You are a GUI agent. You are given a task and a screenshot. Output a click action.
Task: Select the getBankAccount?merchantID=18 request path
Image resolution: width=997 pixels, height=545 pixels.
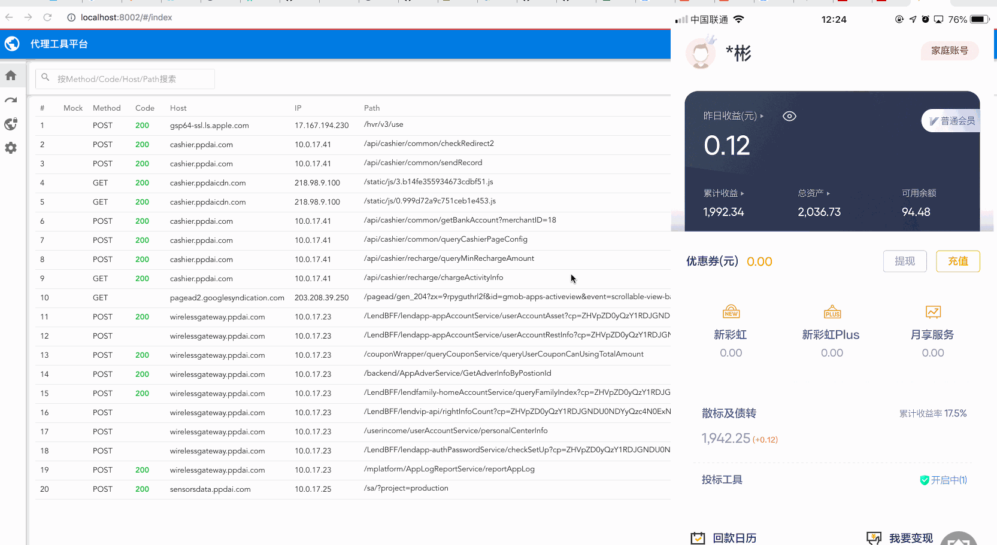tap(460, 220)
